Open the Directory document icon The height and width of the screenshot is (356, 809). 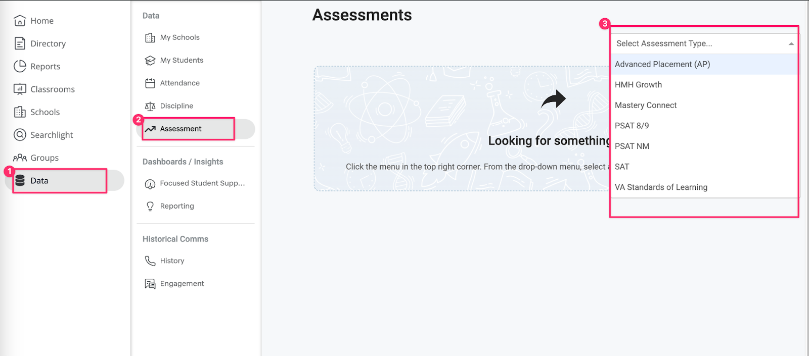coord(20,43)
